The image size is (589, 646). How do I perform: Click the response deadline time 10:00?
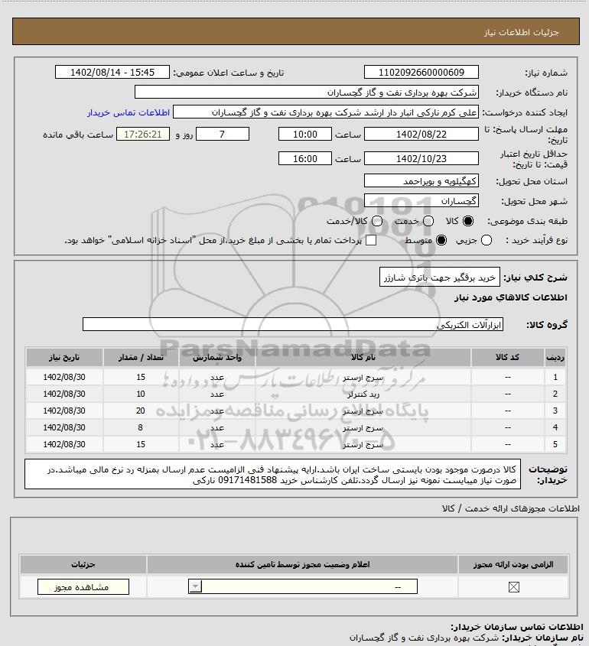pos(305,135)
